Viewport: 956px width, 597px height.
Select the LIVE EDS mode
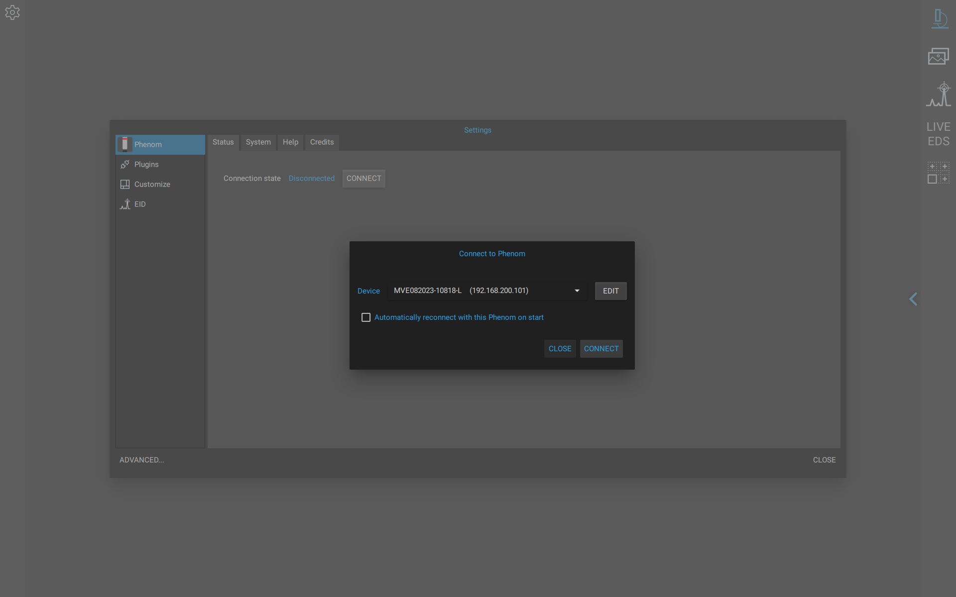(x=939, y=134)
